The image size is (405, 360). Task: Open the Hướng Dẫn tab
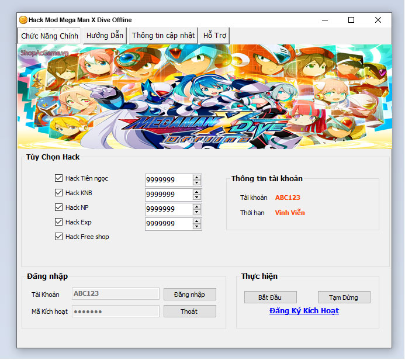(x=105, y=36)
